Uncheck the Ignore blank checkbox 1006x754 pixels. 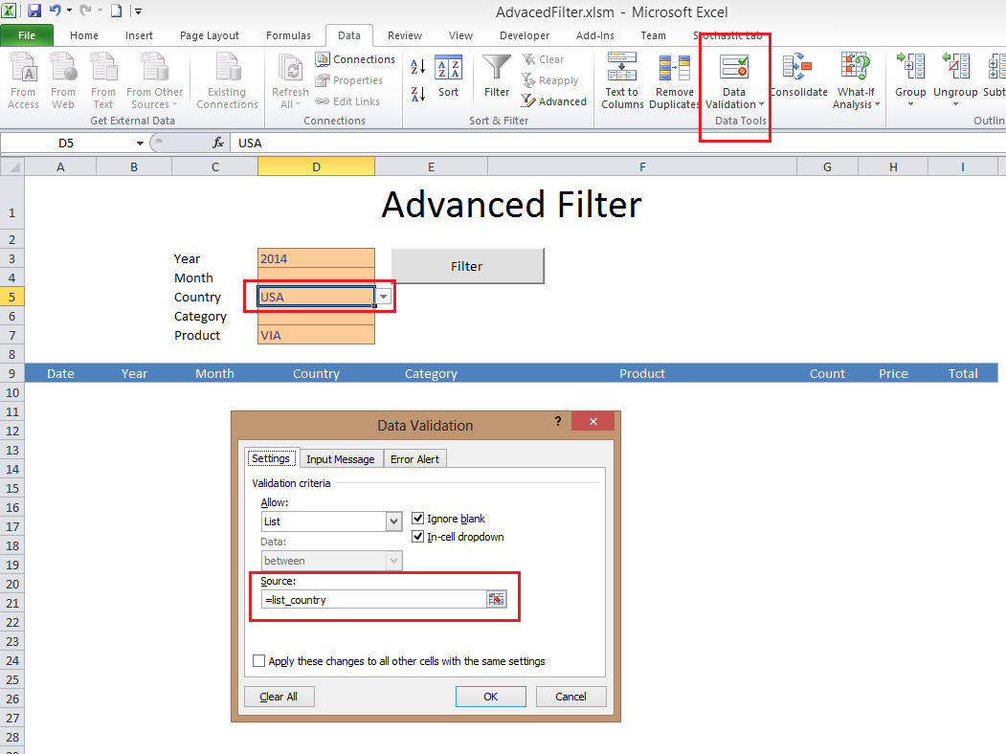click(x=418, y=519)
